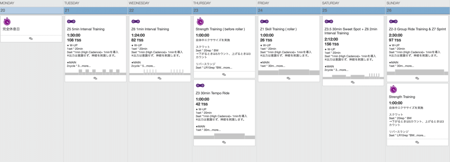Image resolution: width=450 pixels, height=162 pixels.
Task: Open the Z1 Skill Training ( roller ) title
Action: coord(278,29)
